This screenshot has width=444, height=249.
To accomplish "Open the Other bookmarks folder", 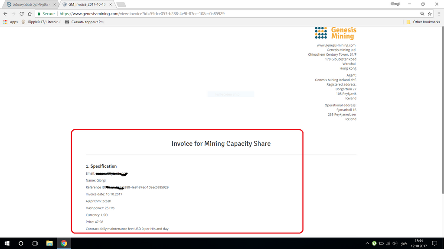I will [423, 22].
